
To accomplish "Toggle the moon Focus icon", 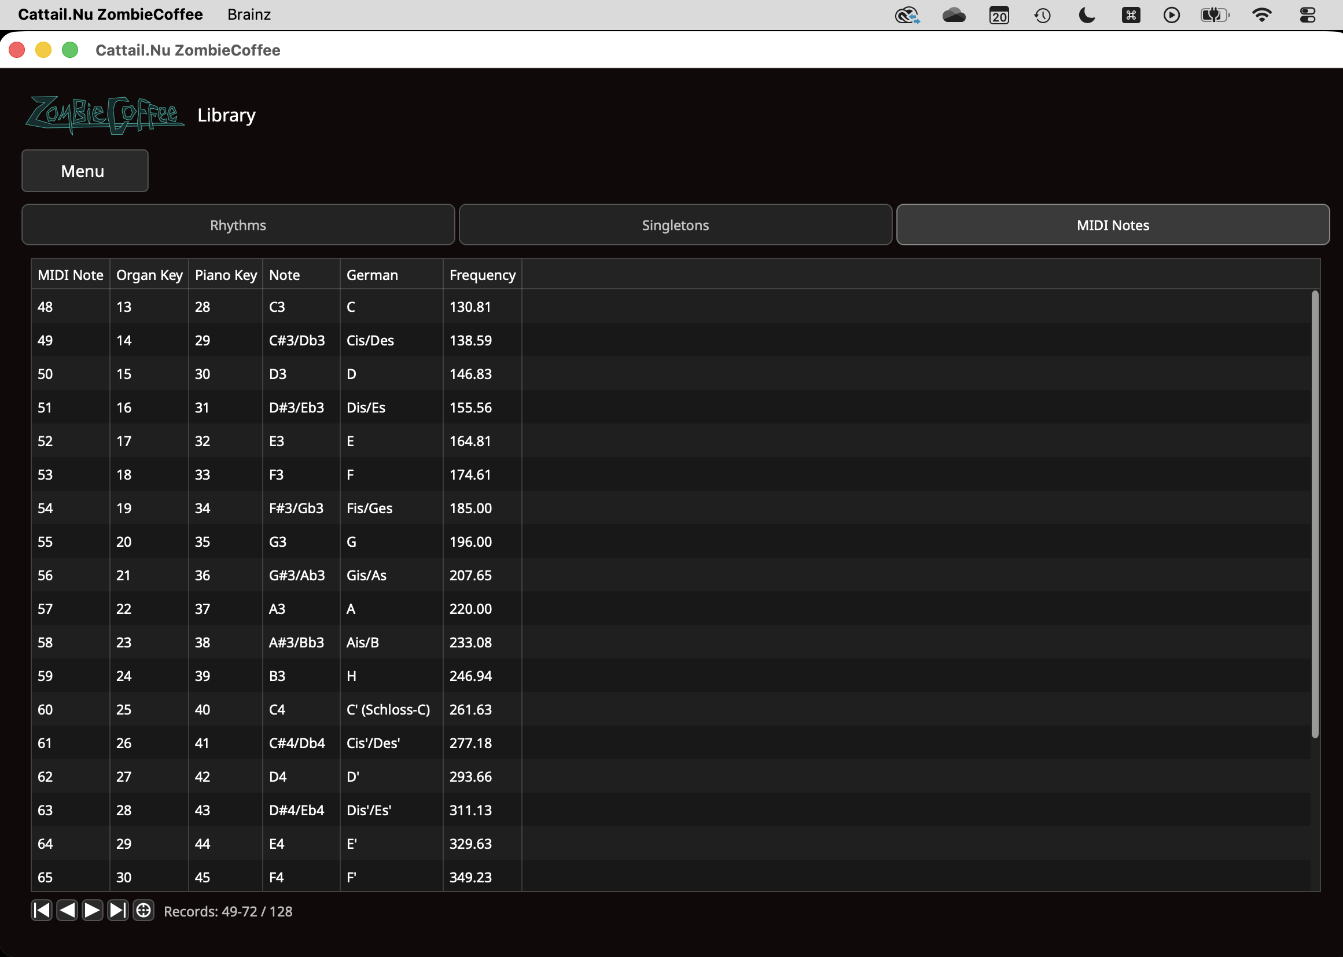I will click(x=1087, y=14).
